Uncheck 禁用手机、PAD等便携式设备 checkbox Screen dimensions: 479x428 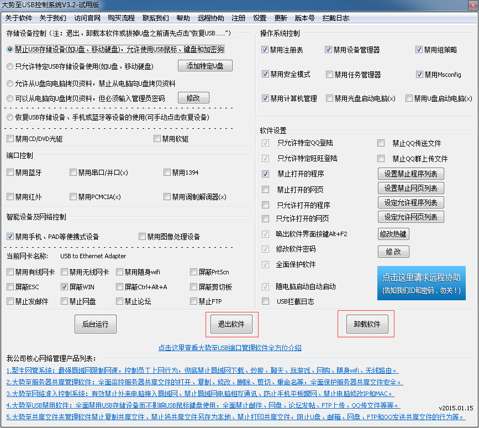(10, 237)
